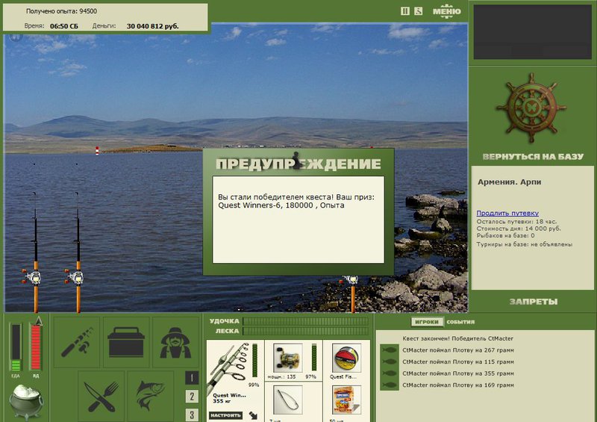This screenshot has width=597, height=422.
Task: Click the ЛЕСКА tension bar
Action: point(306,331)
